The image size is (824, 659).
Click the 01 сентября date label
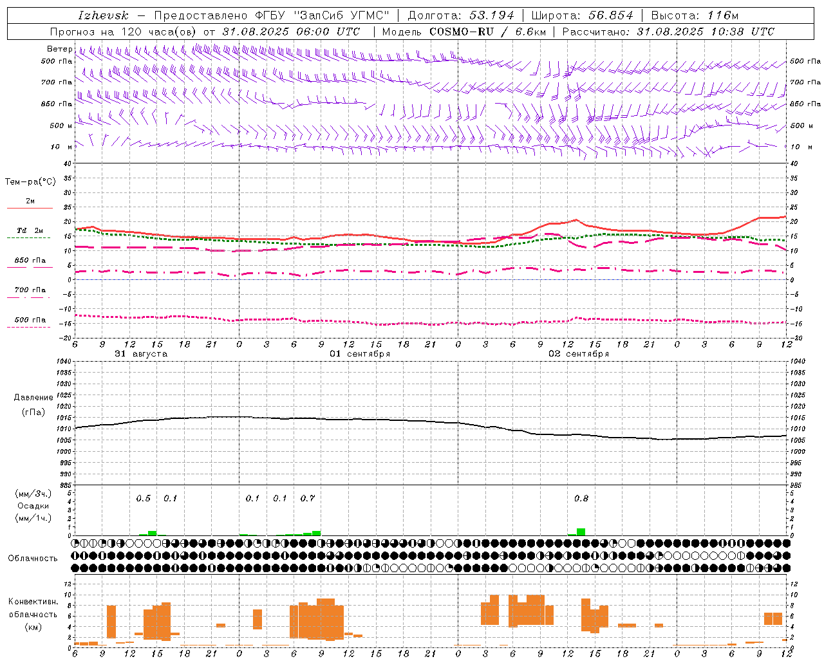(x=360, y=354)
